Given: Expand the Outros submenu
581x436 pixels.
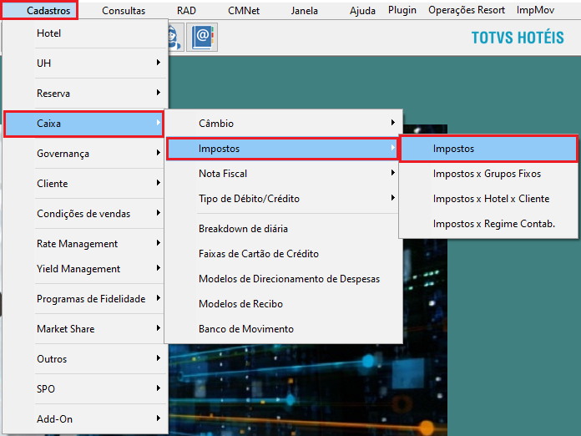Looking at the screenshot, I should click(x=84, y=359).
